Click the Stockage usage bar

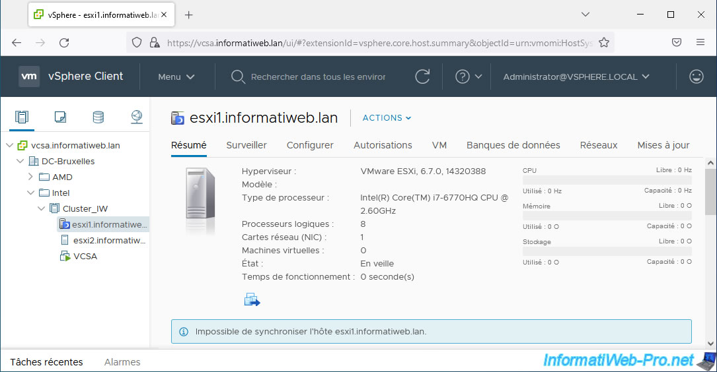coord(607,251)
